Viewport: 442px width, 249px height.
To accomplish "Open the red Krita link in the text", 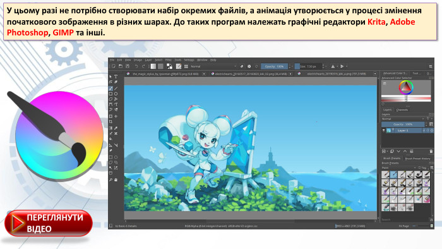I will [376, 21].
